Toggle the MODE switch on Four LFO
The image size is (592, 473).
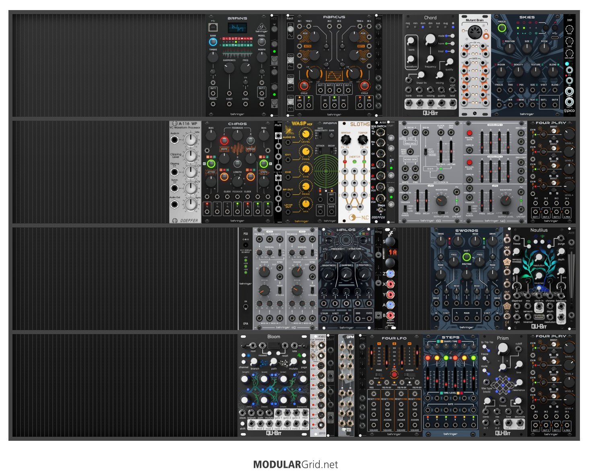pos(378,374)
